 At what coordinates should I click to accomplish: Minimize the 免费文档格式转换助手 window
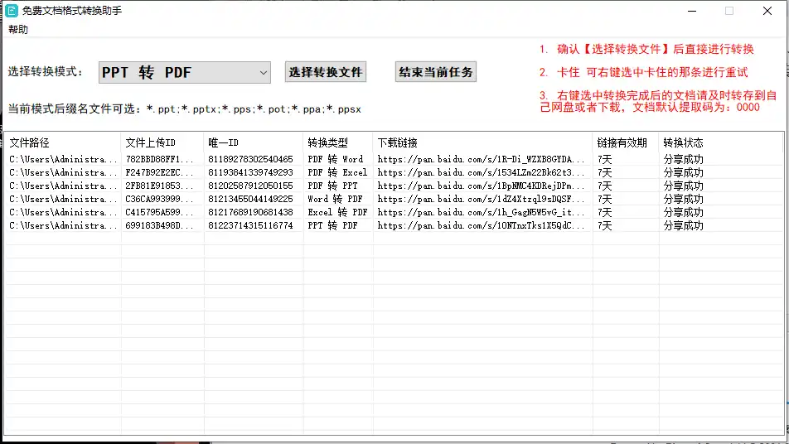click(x=691, y=11)
